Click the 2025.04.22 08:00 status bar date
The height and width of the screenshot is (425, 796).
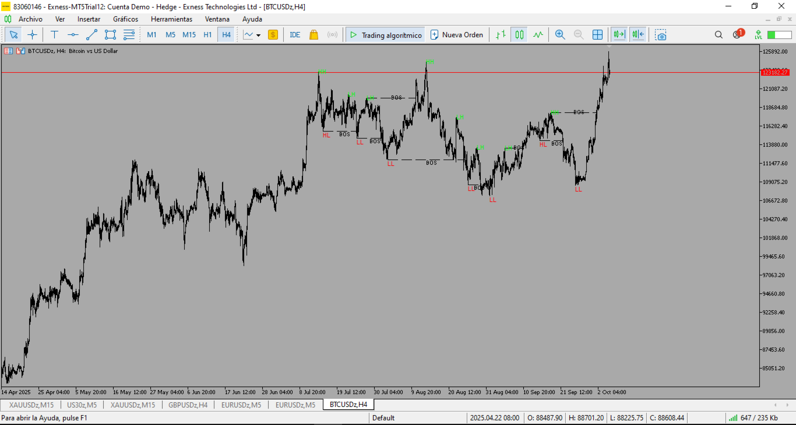(x=495, y=418)
